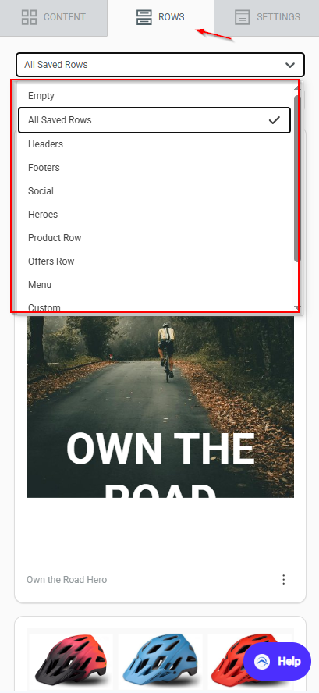Click the dropdown list scrollbar thumb
319x693 pixels.
click(x=297, y=178)
